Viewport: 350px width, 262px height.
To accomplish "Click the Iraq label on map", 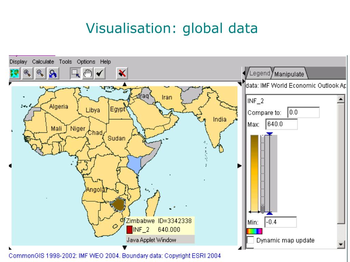I will click(144, 96).
